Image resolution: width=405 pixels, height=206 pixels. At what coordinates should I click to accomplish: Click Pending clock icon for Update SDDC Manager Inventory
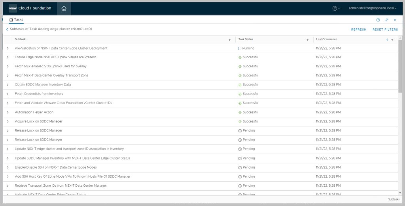click(x=240, y=158)
